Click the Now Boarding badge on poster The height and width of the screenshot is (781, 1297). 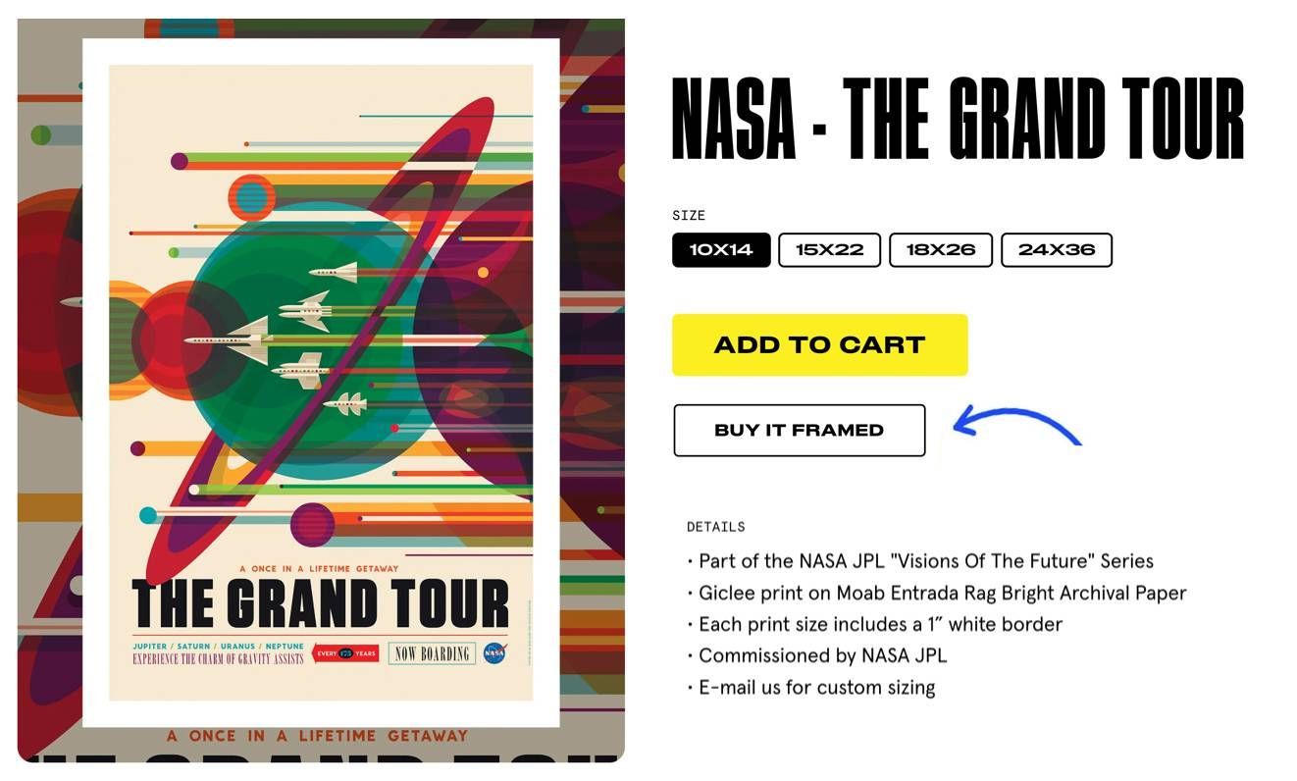432,653
